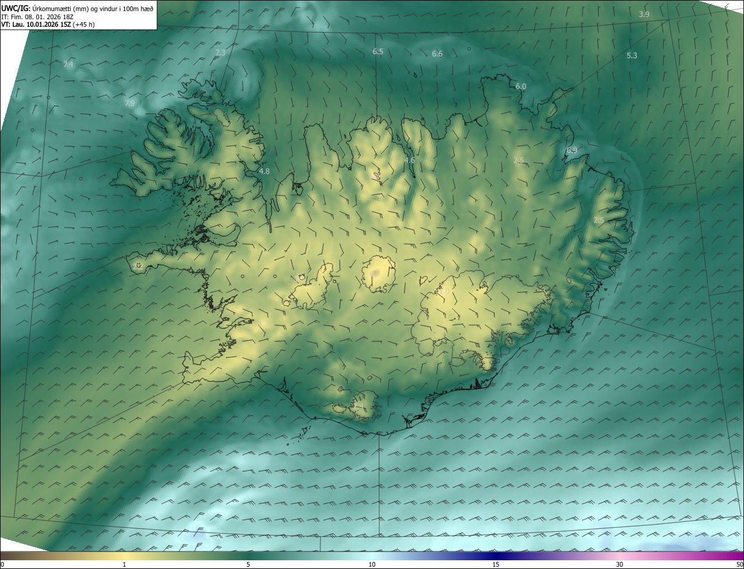
Task: Click the '4.6' value label
Action: (409, 160)
